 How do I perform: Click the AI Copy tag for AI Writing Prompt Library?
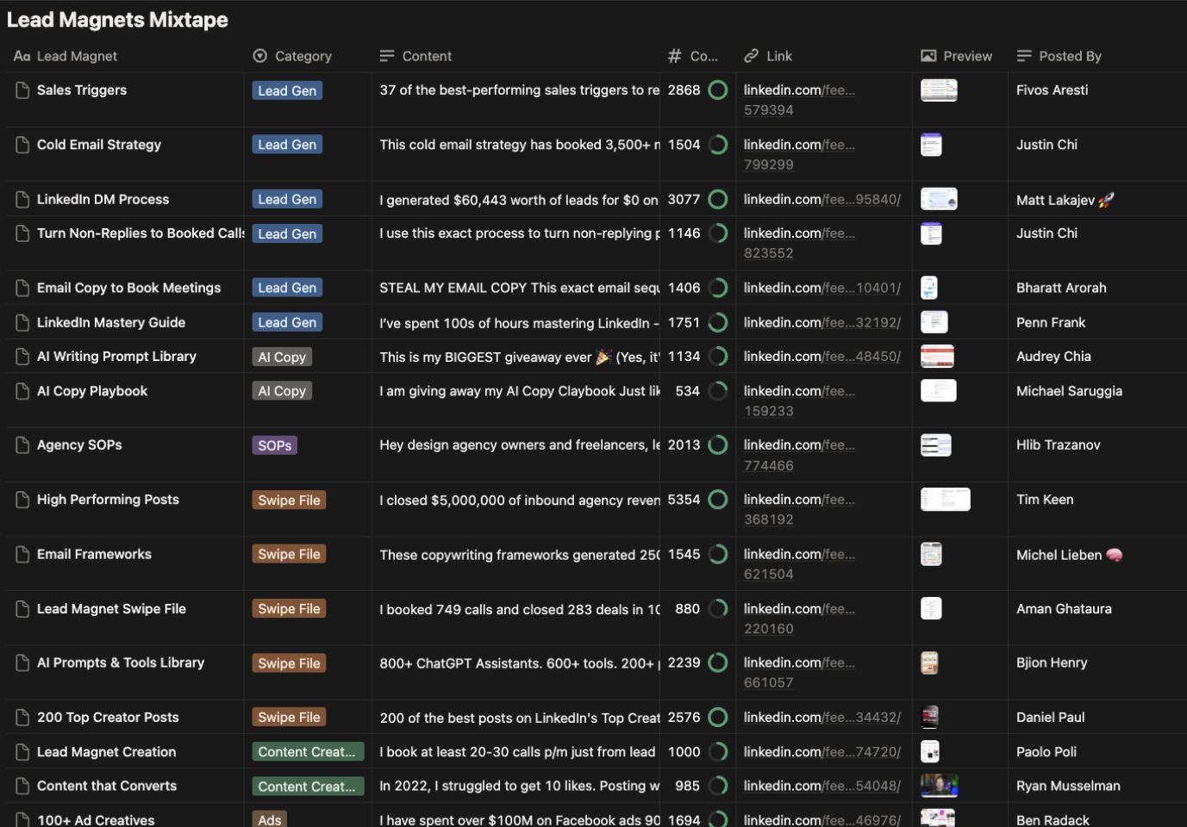(x=282, y=357)
